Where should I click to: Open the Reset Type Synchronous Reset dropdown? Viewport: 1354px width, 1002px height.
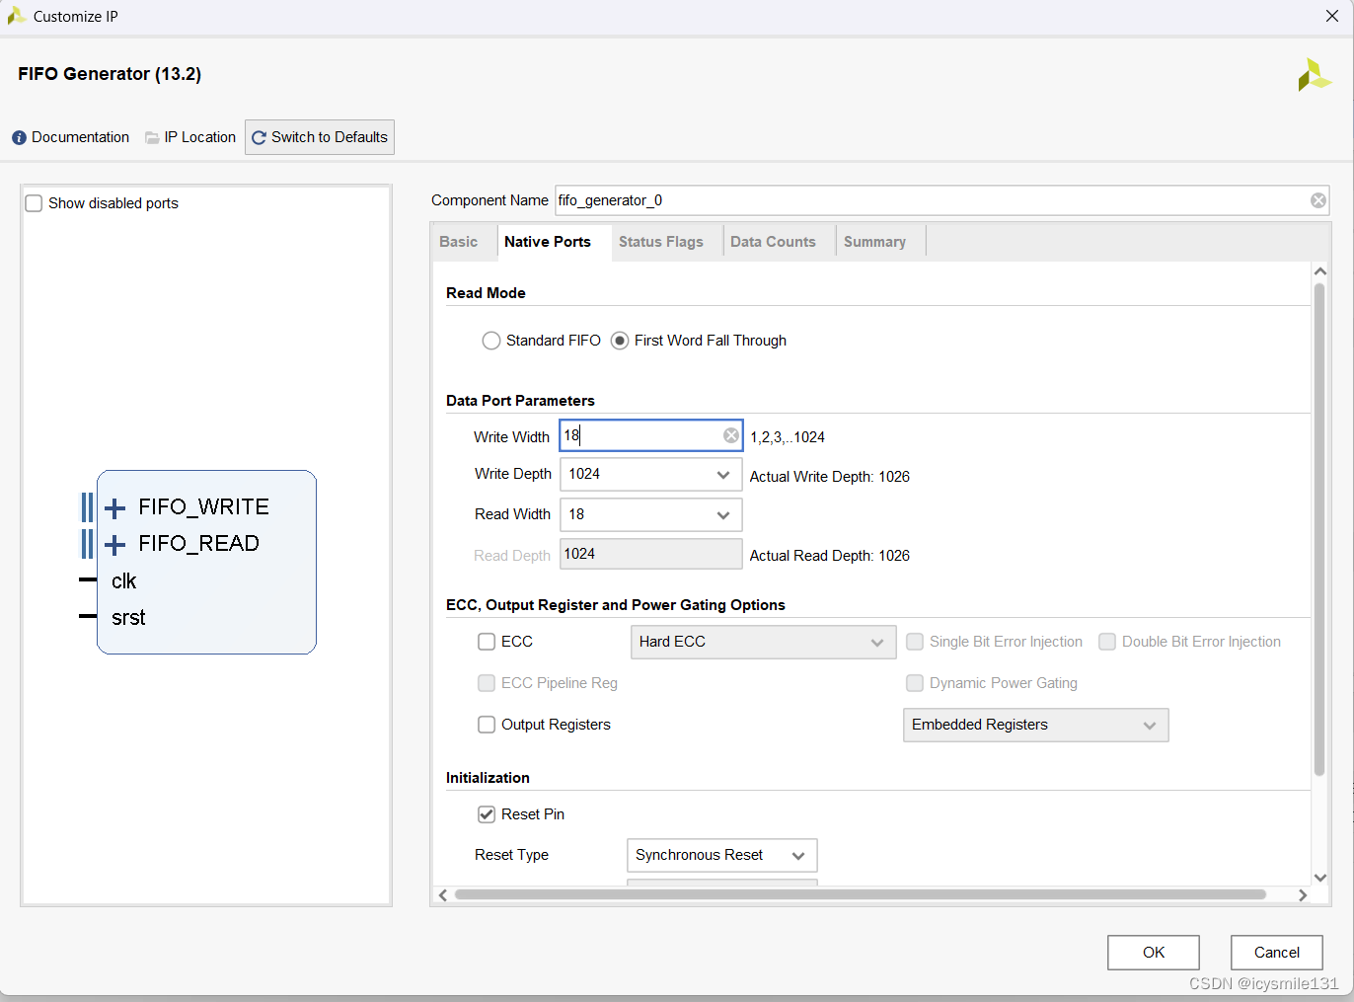click(x=722, y=856)
